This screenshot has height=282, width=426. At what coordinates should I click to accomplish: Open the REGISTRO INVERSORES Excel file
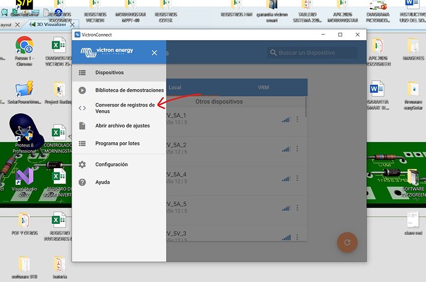click(58, 227)
